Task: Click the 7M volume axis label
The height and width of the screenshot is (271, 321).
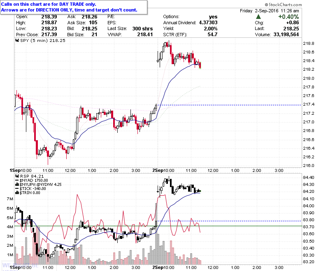Action: point(10,199)
